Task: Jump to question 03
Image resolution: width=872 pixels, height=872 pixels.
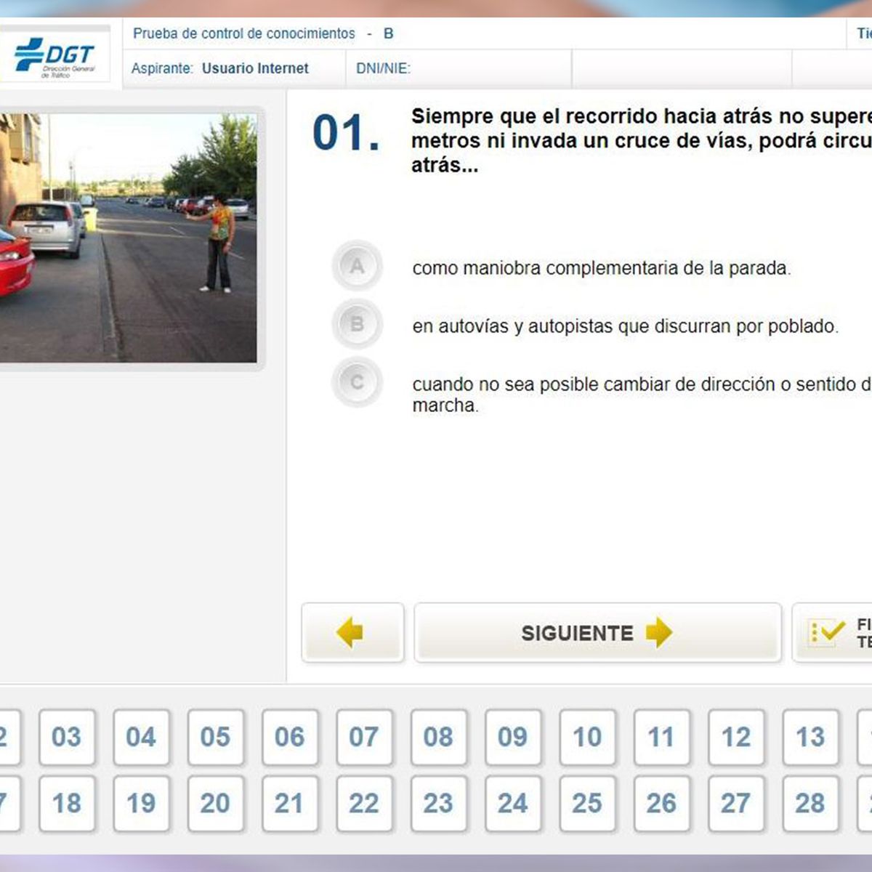Action: [67, 737]
